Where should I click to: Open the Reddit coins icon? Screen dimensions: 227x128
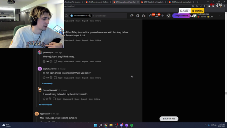pos(138,16)
